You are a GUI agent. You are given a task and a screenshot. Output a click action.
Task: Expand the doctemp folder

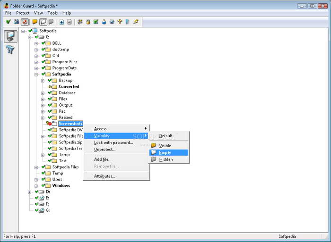click(x=36, y=50)
